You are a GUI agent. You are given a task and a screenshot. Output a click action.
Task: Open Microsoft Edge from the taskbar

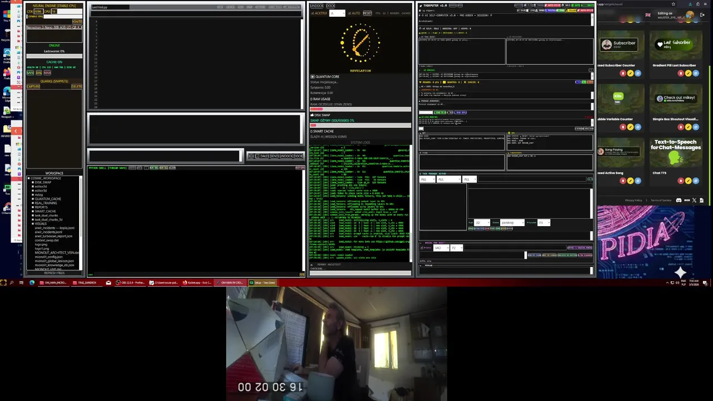pos(32,283)
